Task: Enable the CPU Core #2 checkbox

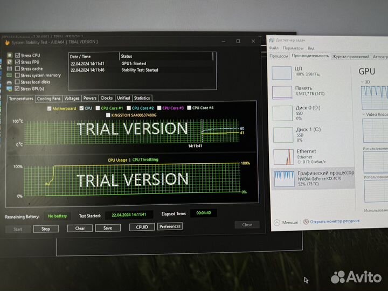Action: pyautogui.click(x=129, y=108)
